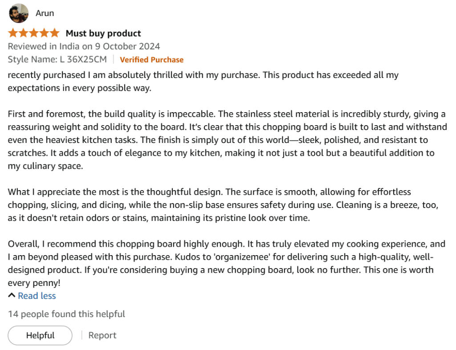The height and width of the screenshot is (350, 456).
Task: Click the paragraph starting "recently purchased"
Action: (203, 81)
